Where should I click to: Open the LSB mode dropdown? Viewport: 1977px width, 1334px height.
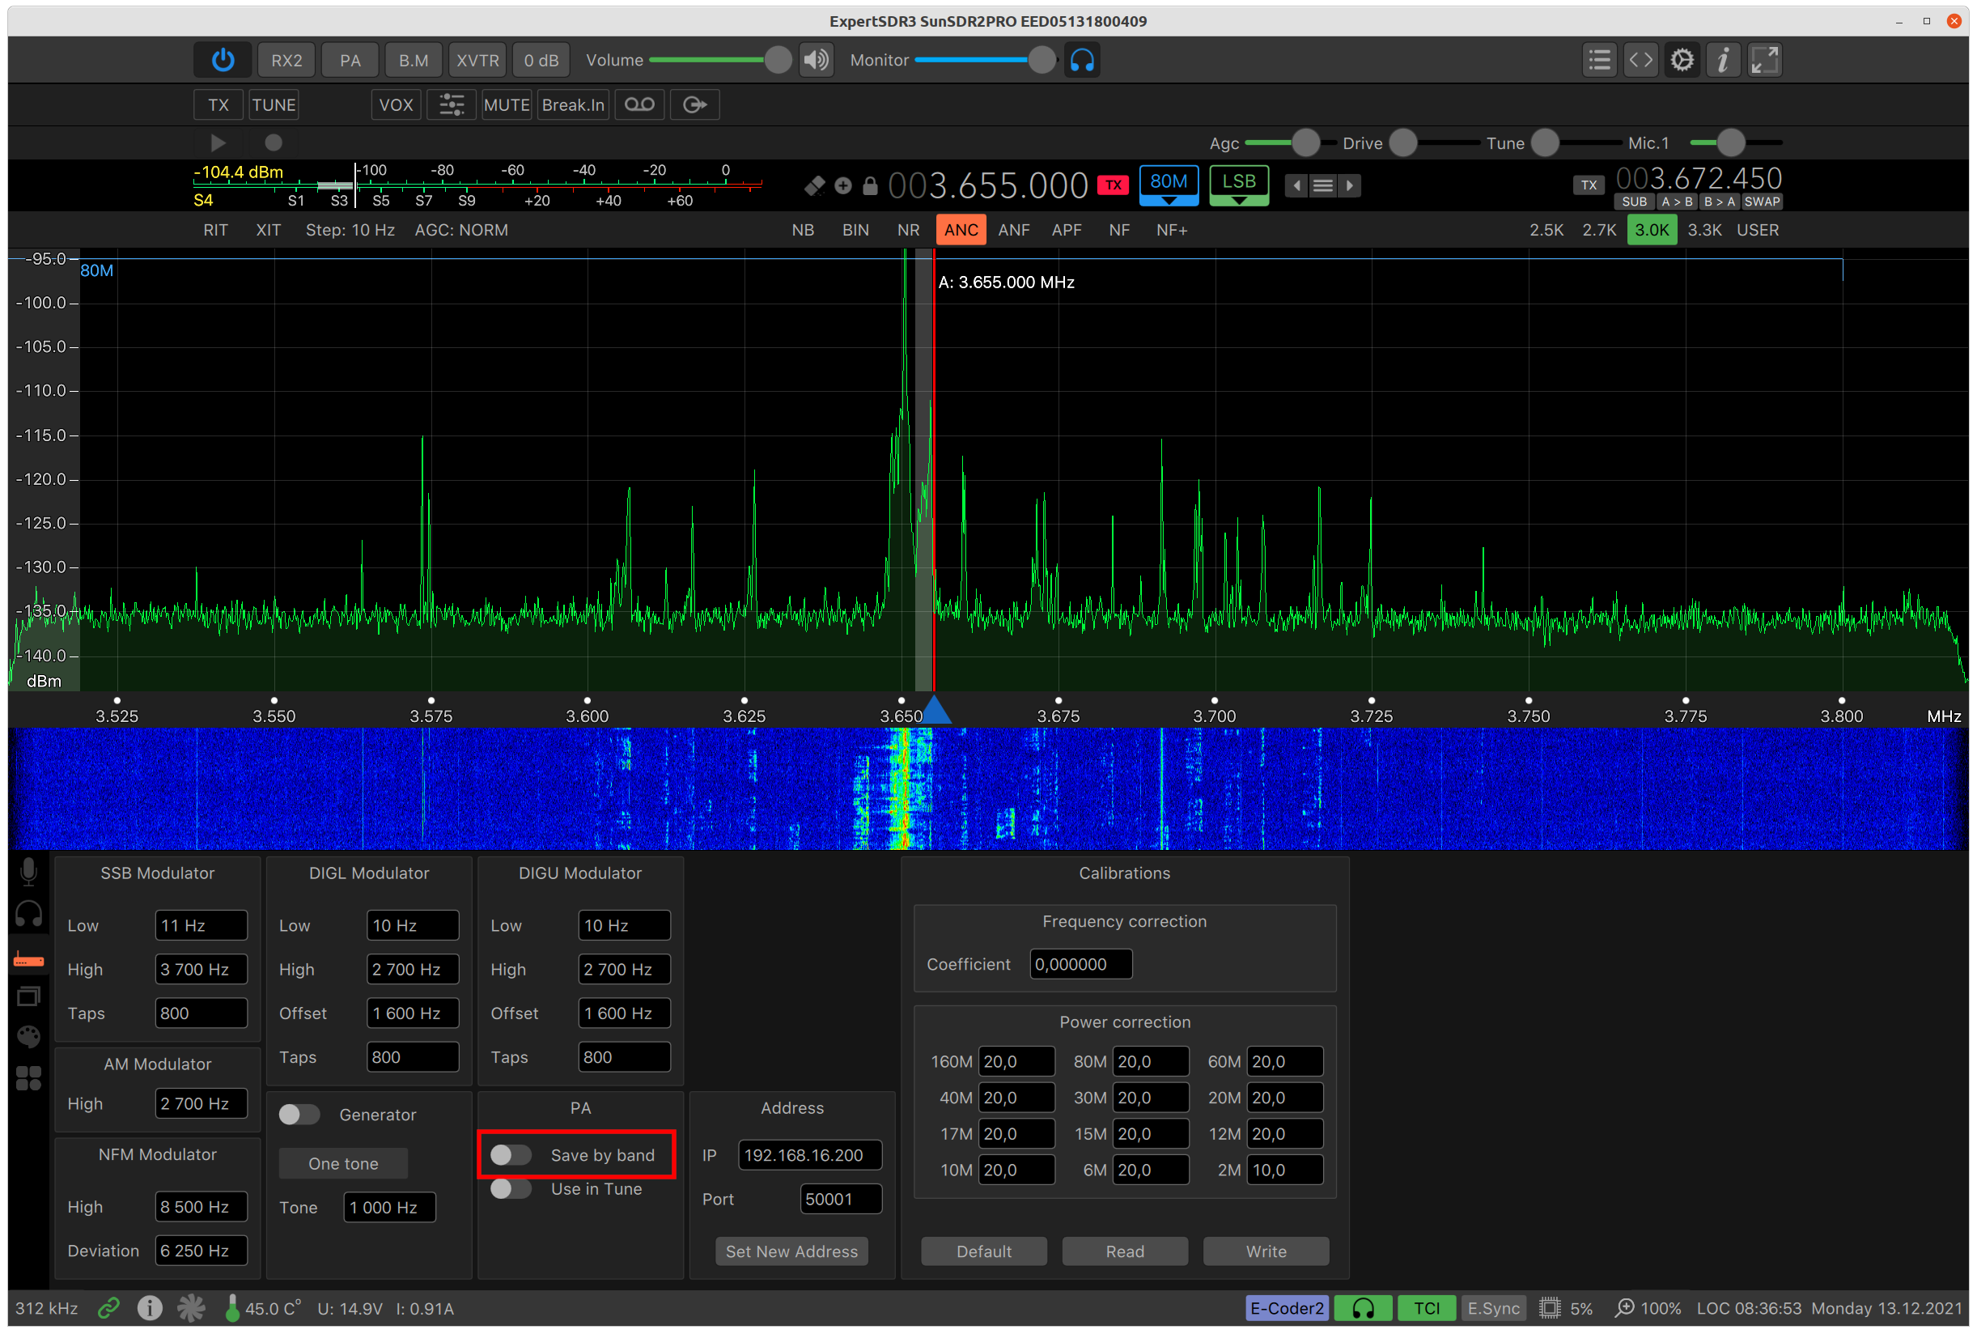pyautogui.click(x=1238, y=186)
